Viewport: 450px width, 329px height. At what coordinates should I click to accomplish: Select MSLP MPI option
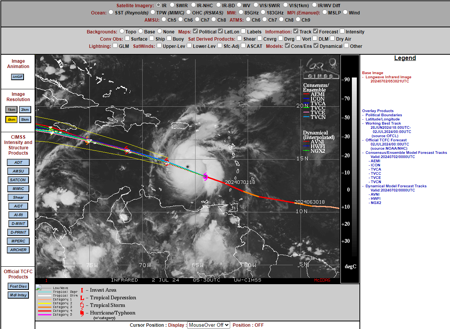click(x=324, y=12)
